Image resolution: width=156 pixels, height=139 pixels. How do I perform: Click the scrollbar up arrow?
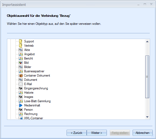[x=147, y=42]
